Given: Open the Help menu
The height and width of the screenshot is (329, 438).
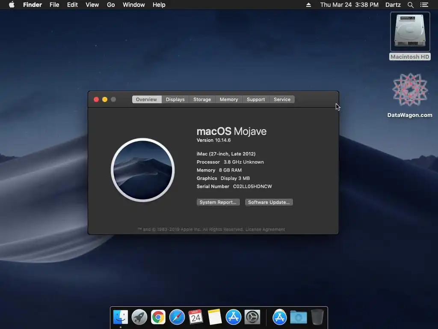Looking at the screenshot, I should pos(159,5).
